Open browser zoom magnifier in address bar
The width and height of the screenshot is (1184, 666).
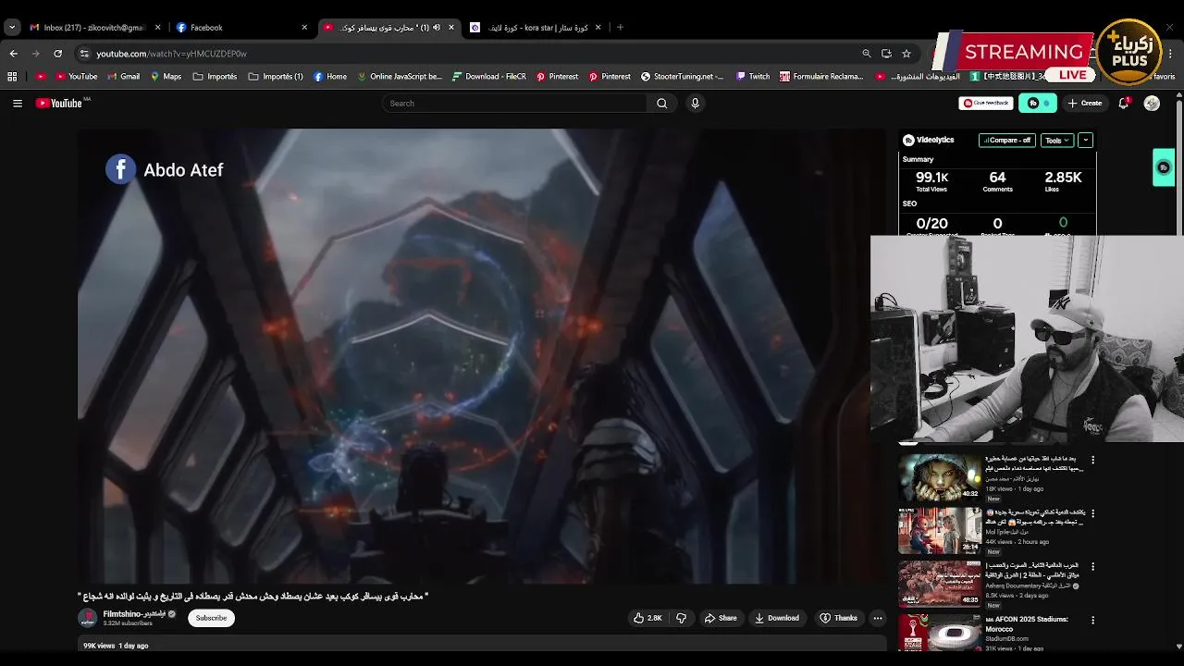(x=866, y=54)
